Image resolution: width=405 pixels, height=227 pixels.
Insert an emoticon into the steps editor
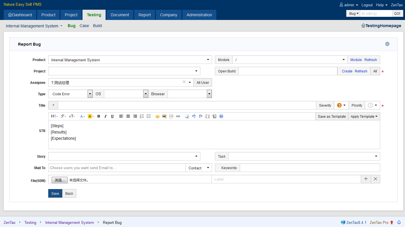(x=157, y=116)
